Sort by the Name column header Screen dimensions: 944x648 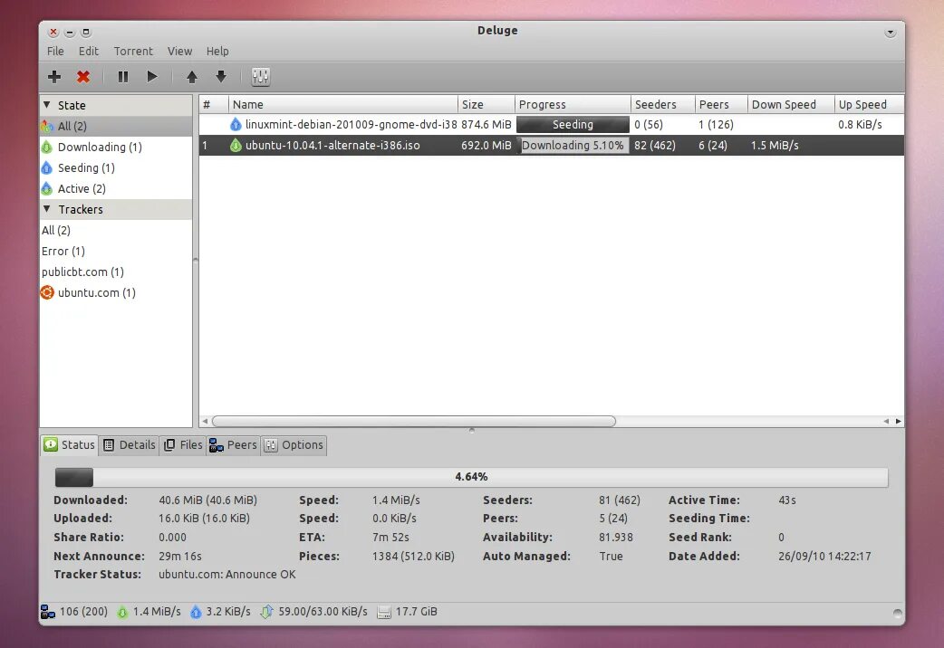[343, 104]
